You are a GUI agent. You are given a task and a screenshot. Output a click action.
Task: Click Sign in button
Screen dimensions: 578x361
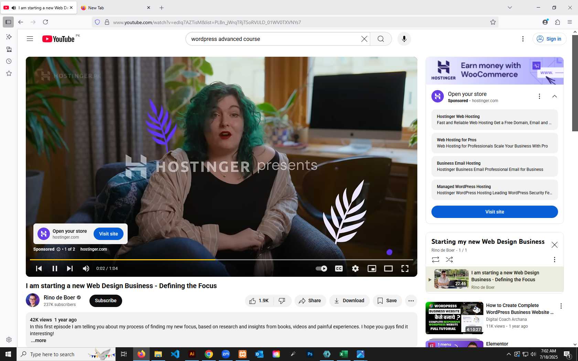click(549, 39)
